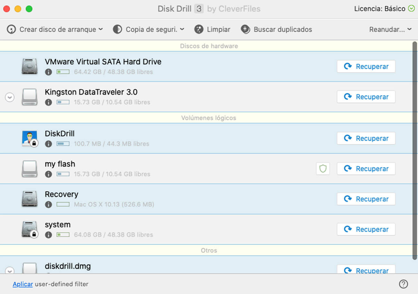This screenshot has width=418, height=294.
Task: Select the DiskDrill volume name
Action: [x=59, y=133]
